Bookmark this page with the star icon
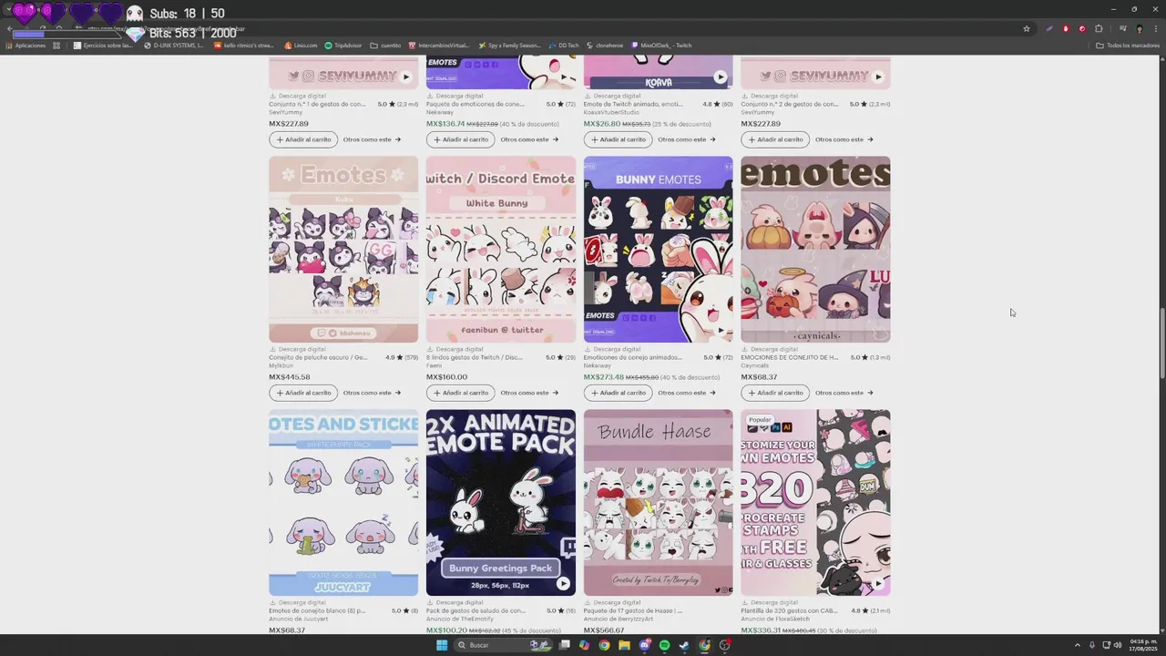1166x656 pixels. click(1027, 28)
